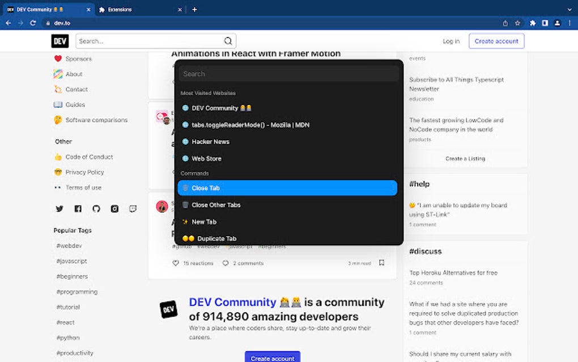
Task: Click the magnifier search icon in DEV header
Action: [228, 41]
